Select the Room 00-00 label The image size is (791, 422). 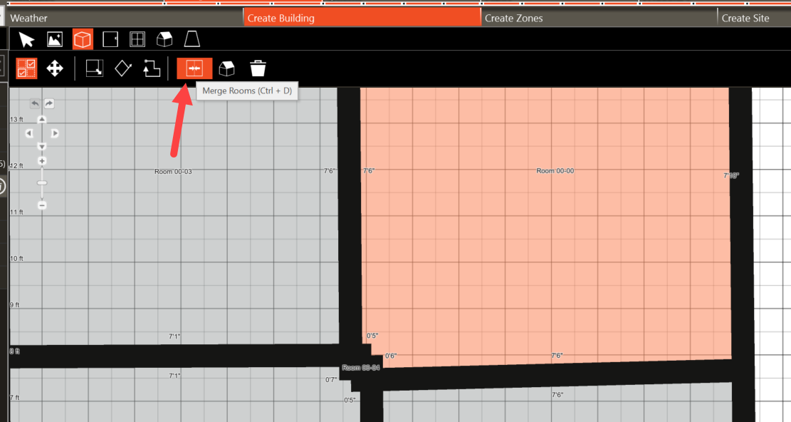(555, 171)
